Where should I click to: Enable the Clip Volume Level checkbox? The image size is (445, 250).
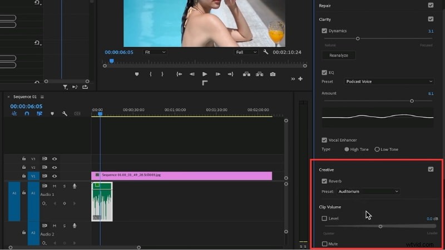tap(324, 218)
